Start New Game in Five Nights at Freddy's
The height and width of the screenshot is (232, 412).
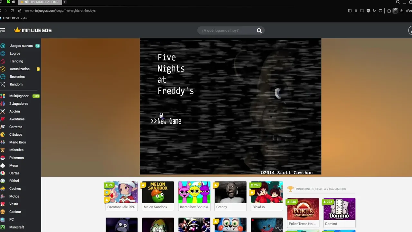pyautogui.click(x=169, y=121)
